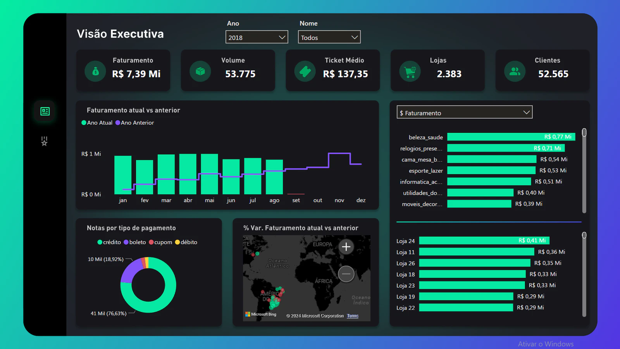Click the store list scrollbar handle
This screenshot has width=620, height=349.
(584, 235)
